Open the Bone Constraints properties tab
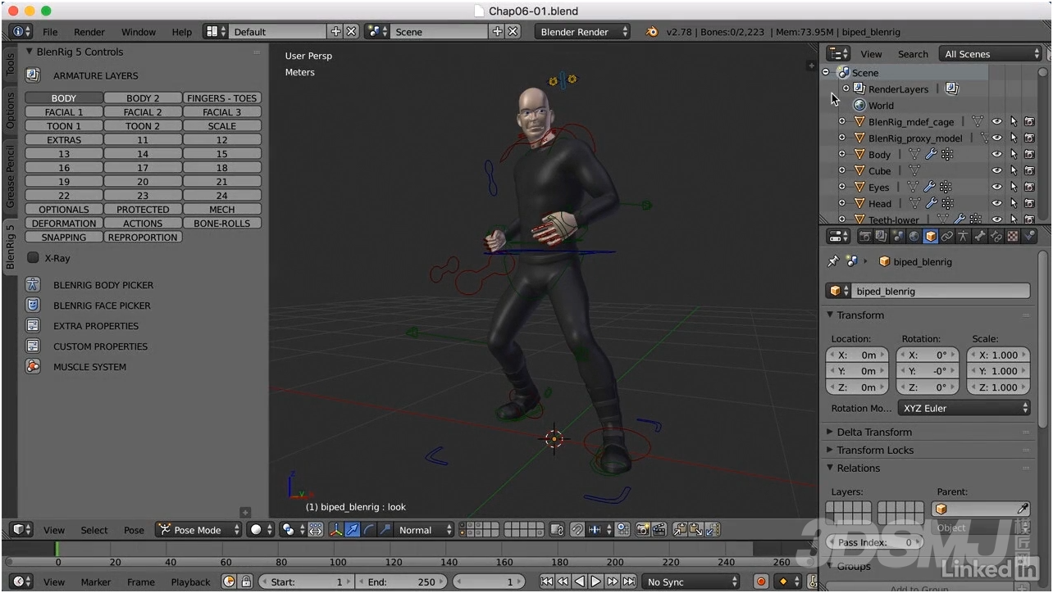The image size is (1053, 593). point(996,237)
